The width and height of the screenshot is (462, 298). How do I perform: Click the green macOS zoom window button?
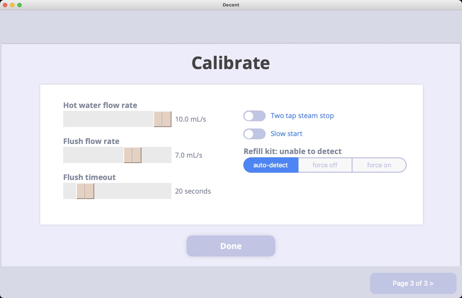pyautogui.click(x=19, y=5)
